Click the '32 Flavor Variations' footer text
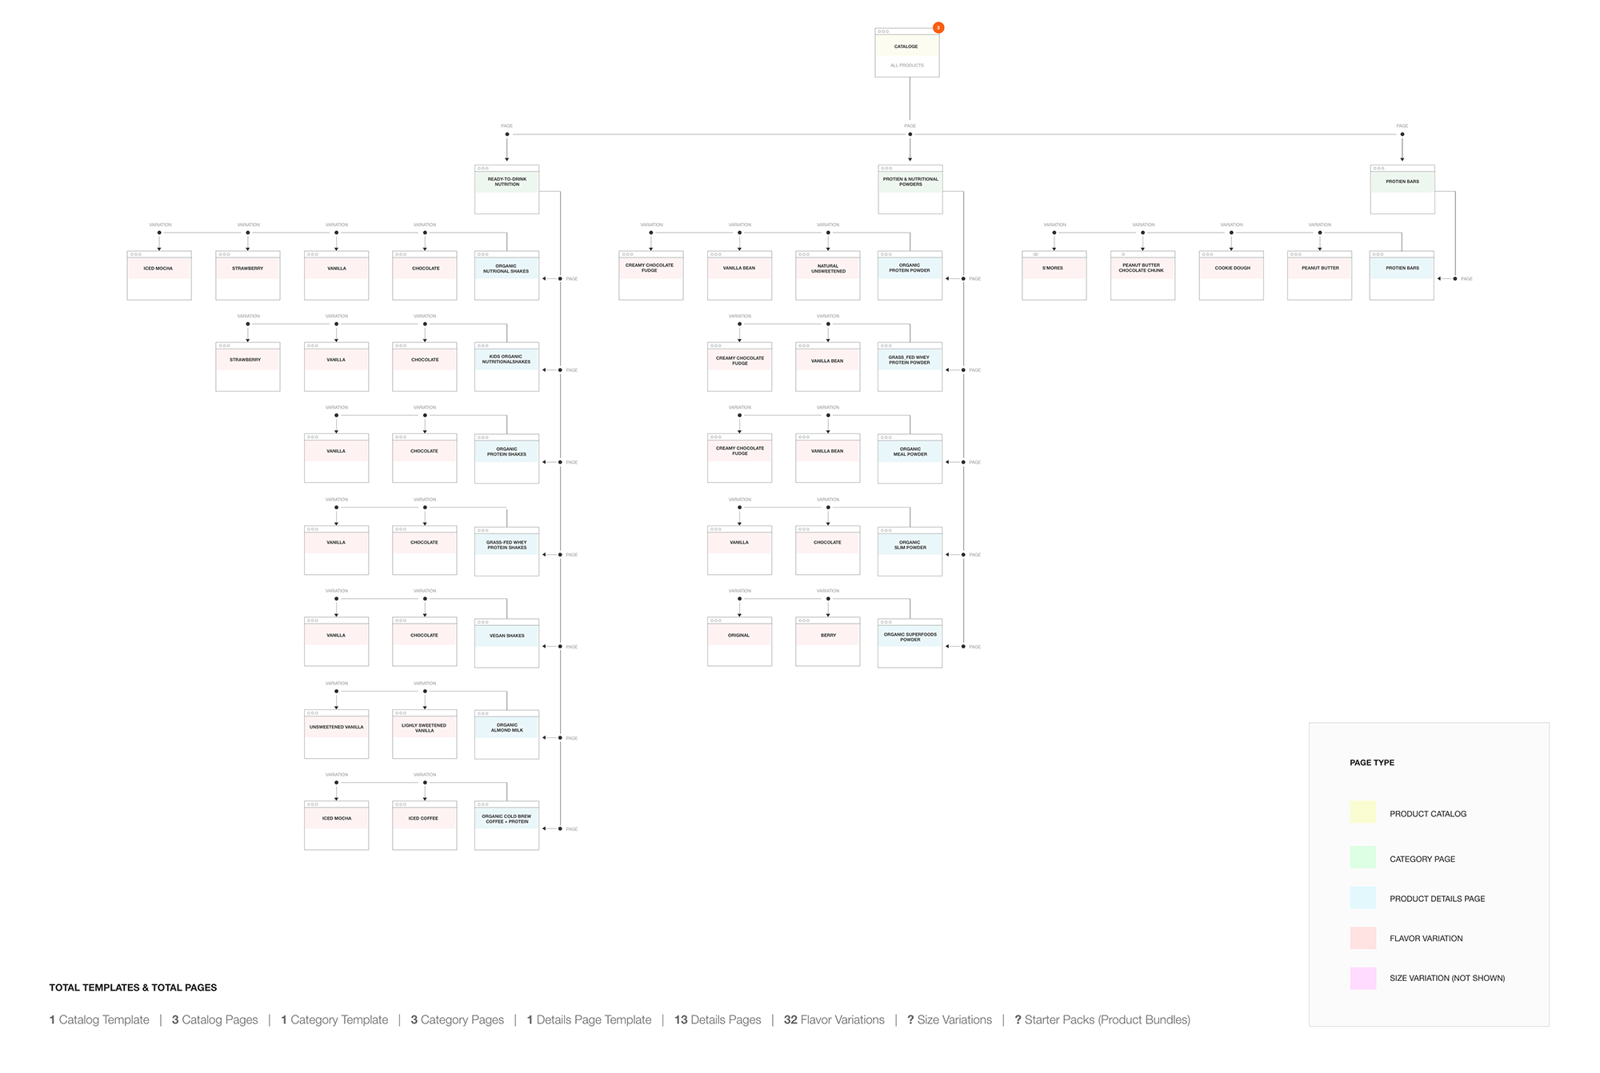The image size is (1600, 1073). 834,1020
